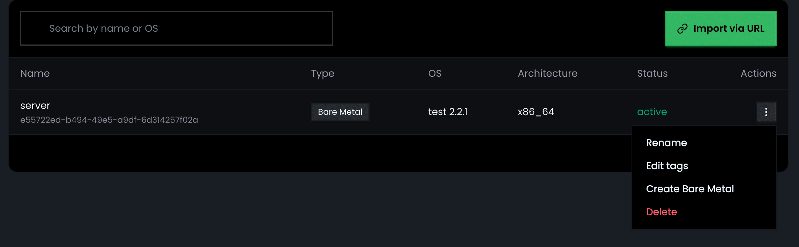Click the Architecture column header
Viewport: 799px width, 247px height.
tap(547, 73)
